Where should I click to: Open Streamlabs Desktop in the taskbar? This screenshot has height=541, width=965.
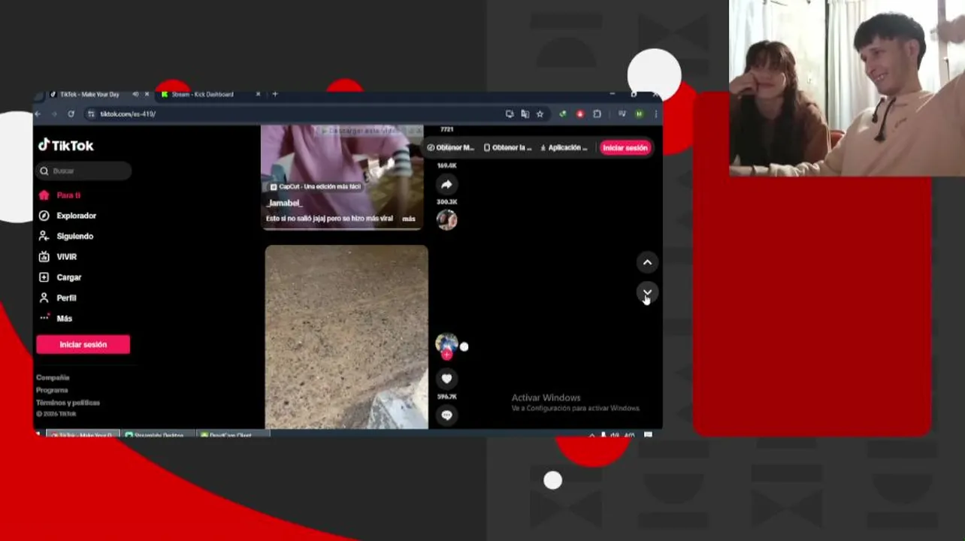pos(158,434)
